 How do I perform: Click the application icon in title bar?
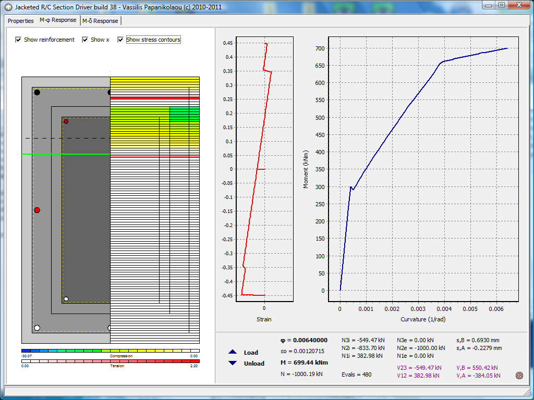[8, 7]
